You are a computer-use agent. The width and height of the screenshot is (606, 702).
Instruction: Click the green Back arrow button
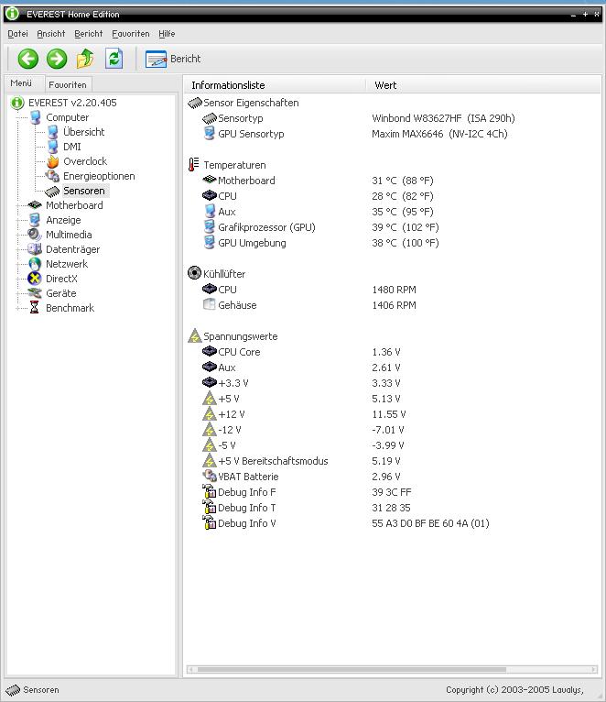[27, 59]
